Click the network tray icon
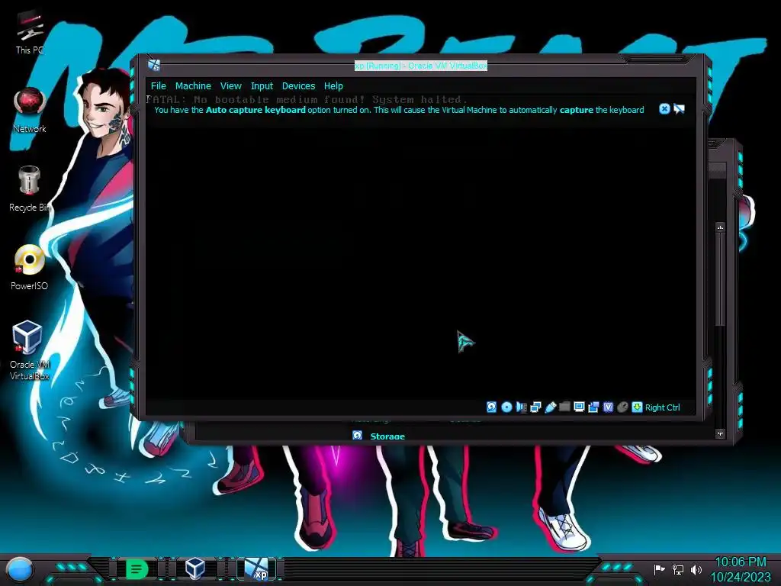 point(678,569)
